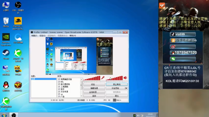Select the Recycle Bin icon
Image resolution: width=209 pixels, height=117 pixels.
(6, 22)
